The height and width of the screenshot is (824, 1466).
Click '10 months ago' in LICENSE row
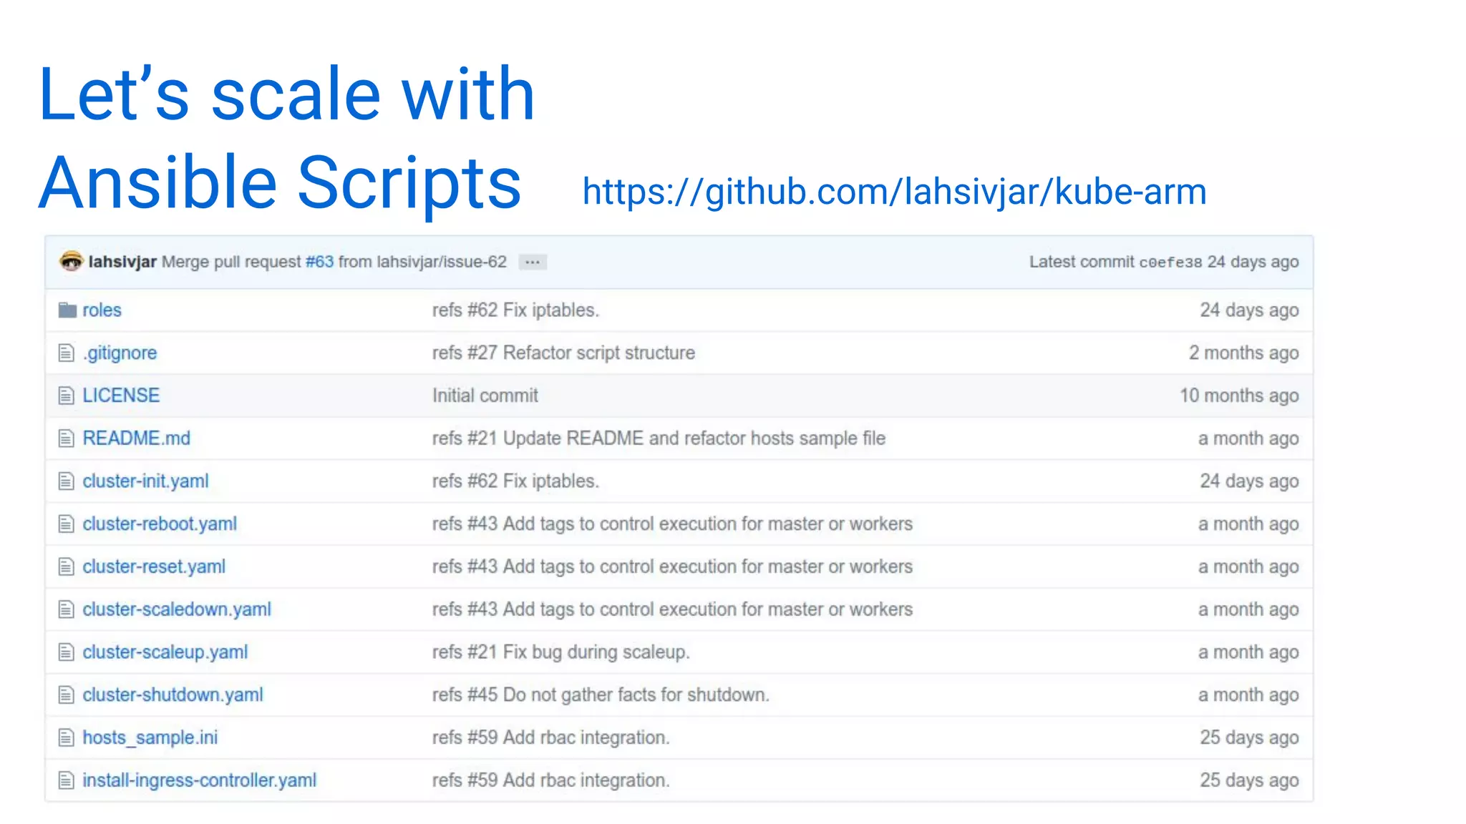tap(1239, 396)
